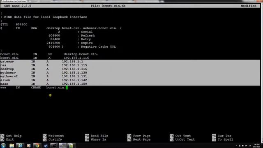Click 'desktop.bcnet.cin.' in the NS record
The image size is (263, 148).
(81, 54)
